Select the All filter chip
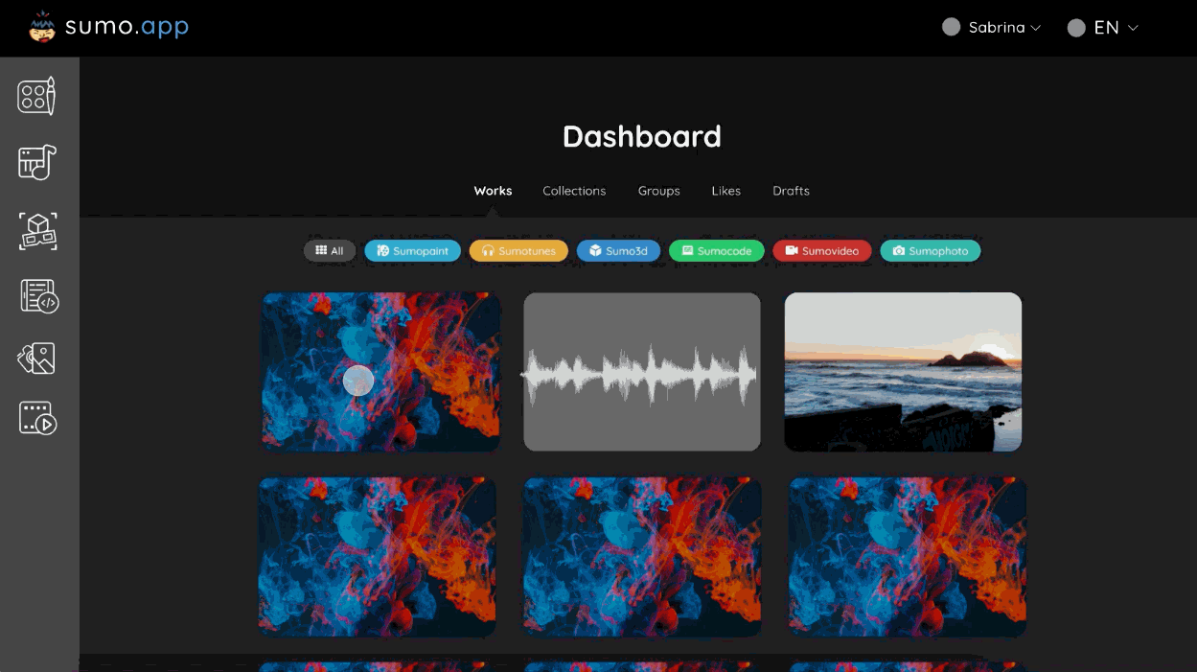The image size is (1197, 672). tap(330, 251)
